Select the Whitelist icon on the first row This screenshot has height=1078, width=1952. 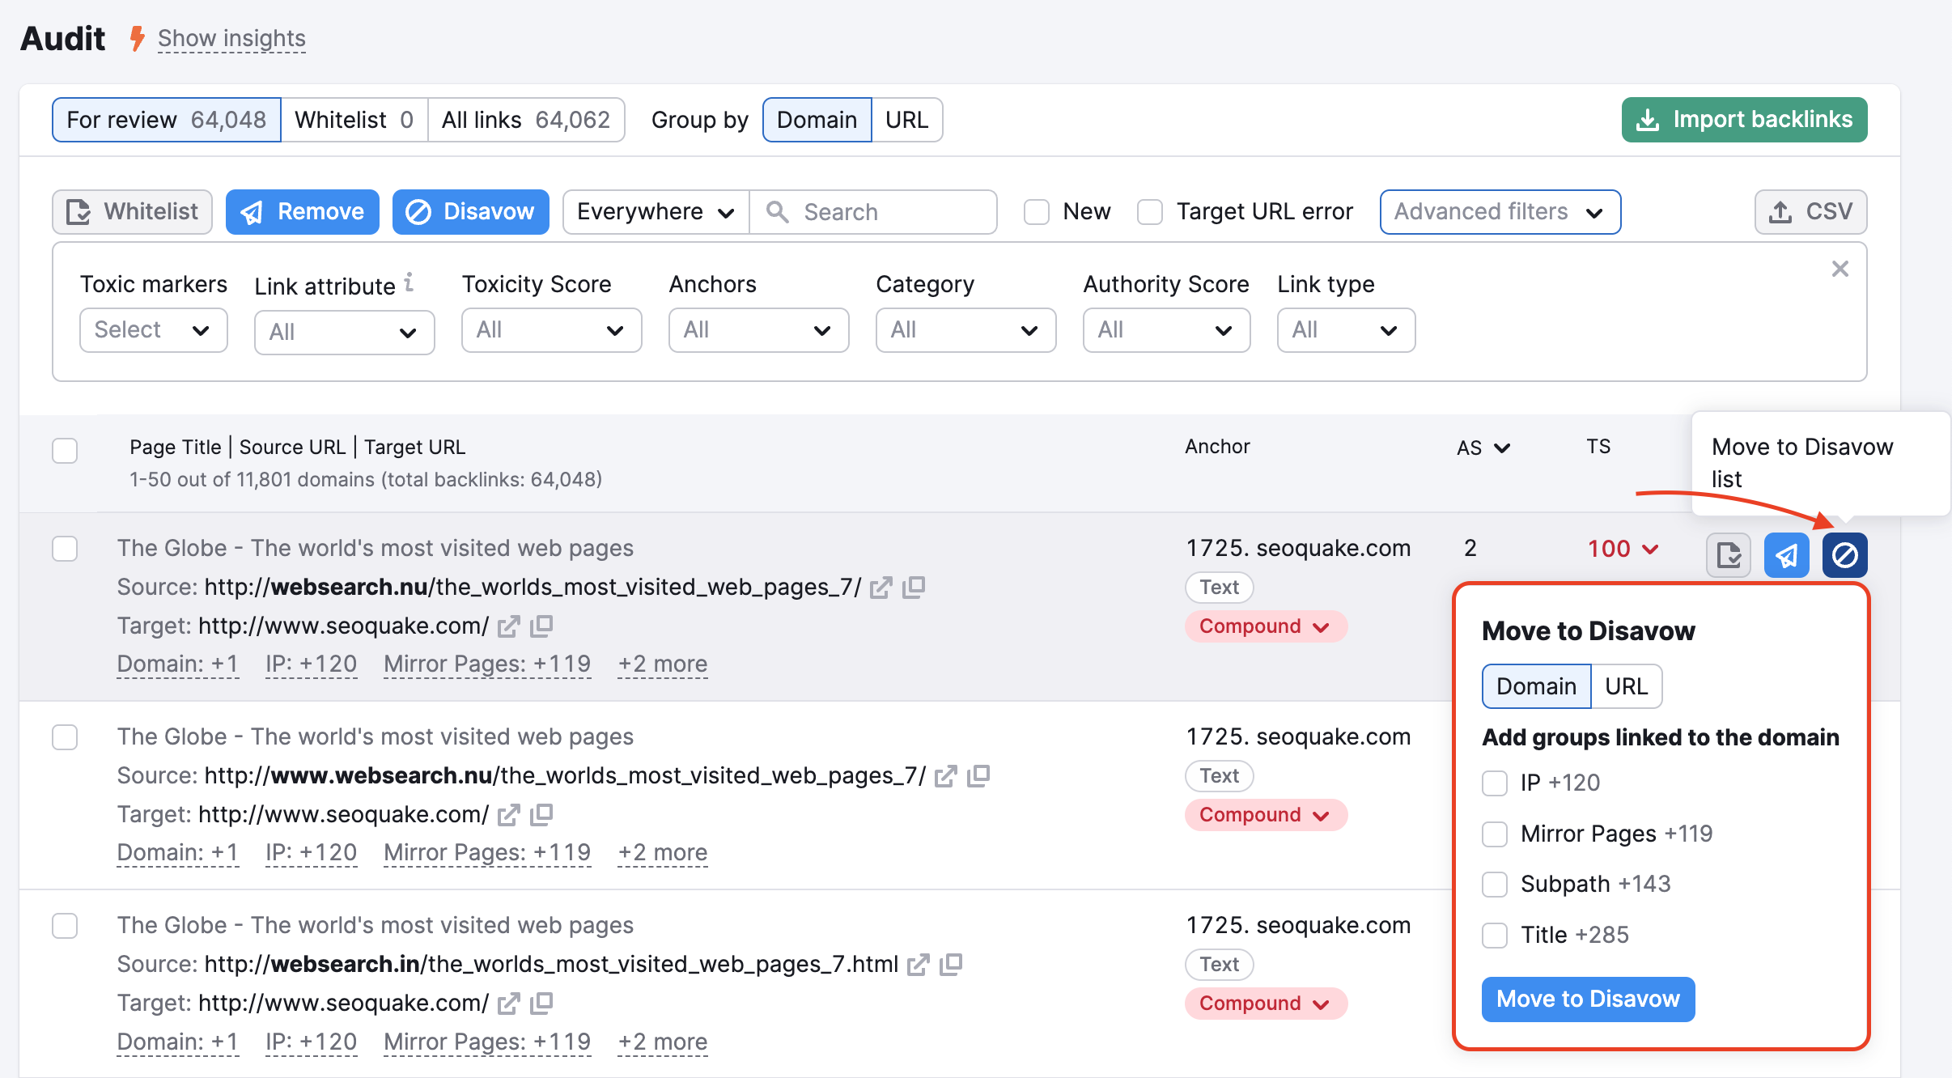click(x=1728, y=554)
